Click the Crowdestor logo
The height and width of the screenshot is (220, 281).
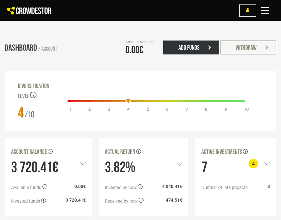[x=29, y=11]
